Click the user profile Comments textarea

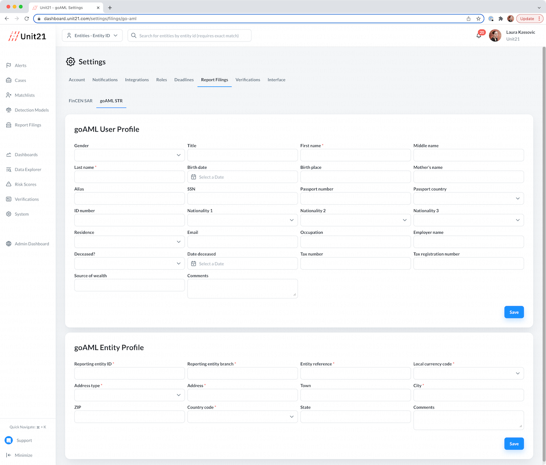pos(243,288)
